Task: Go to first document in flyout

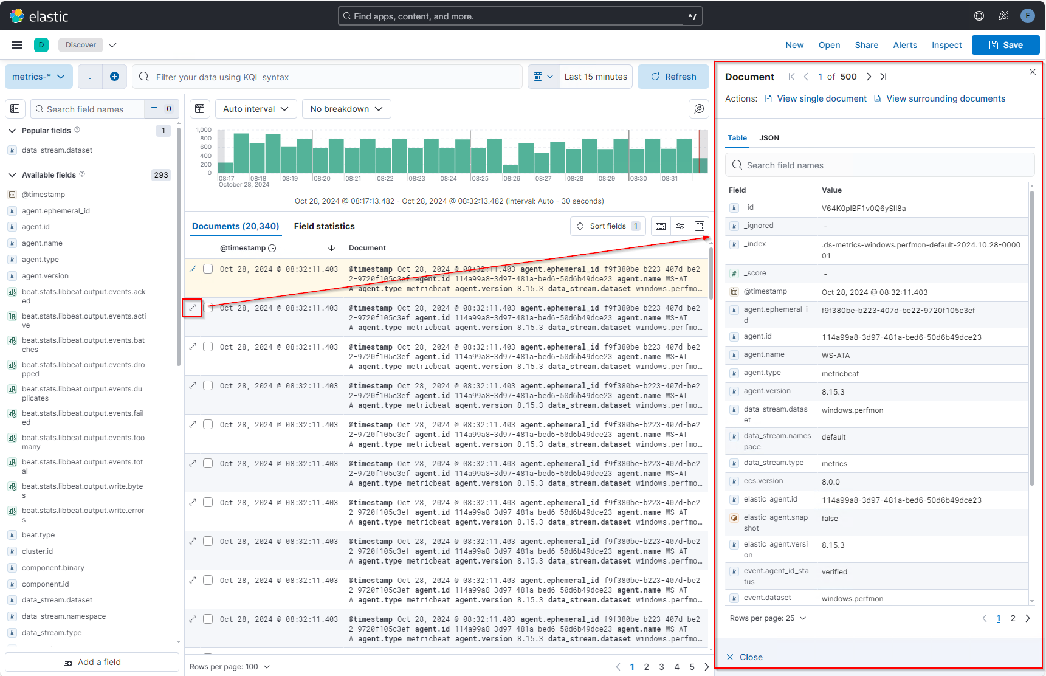Action: (791, 77)
